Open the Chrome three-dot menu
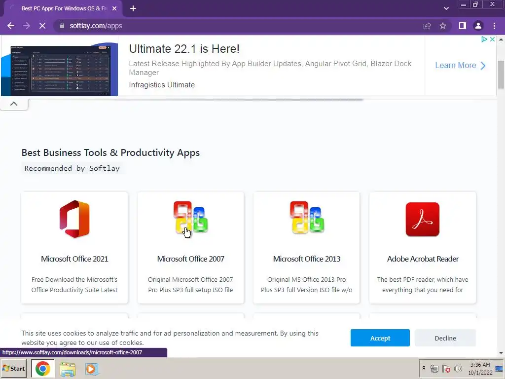The width and height of the screenshot is (505, 379). pos(494,26)
